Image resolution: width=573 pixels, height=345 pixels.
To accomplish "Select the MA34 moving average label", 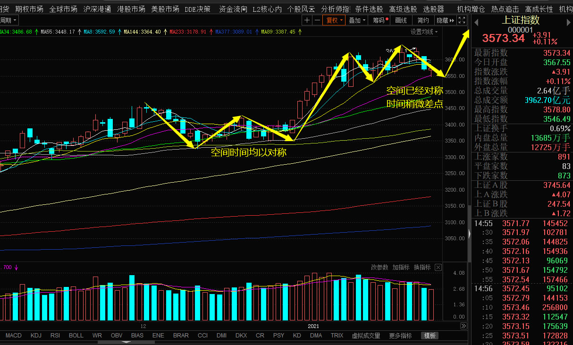I will coord(16,32).
